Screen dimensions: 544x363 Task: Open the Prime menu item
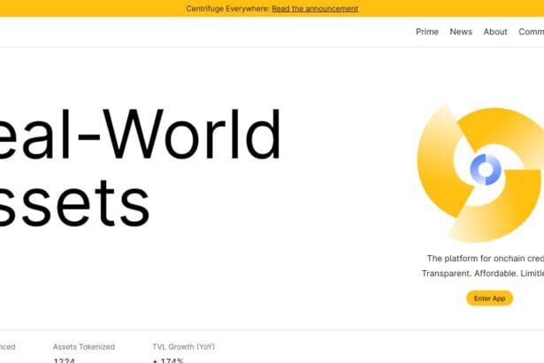pos(427,32)
